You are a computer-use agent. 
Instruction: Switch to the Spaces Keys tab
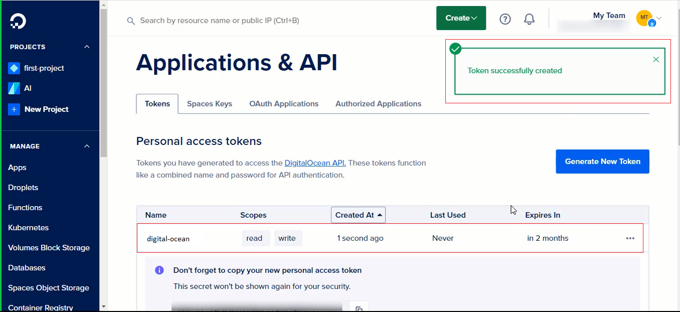coord(210,104)
